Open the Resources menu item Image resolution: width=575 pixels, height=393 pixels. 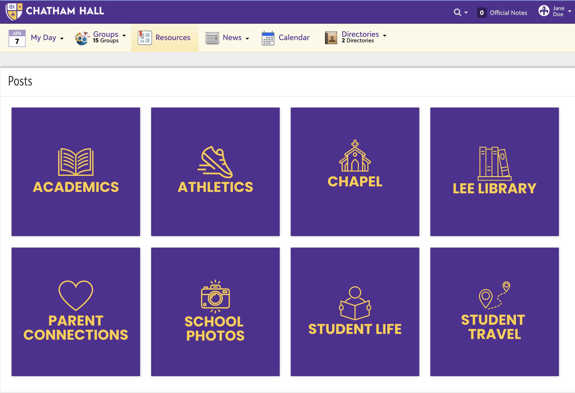click(173, 38)
